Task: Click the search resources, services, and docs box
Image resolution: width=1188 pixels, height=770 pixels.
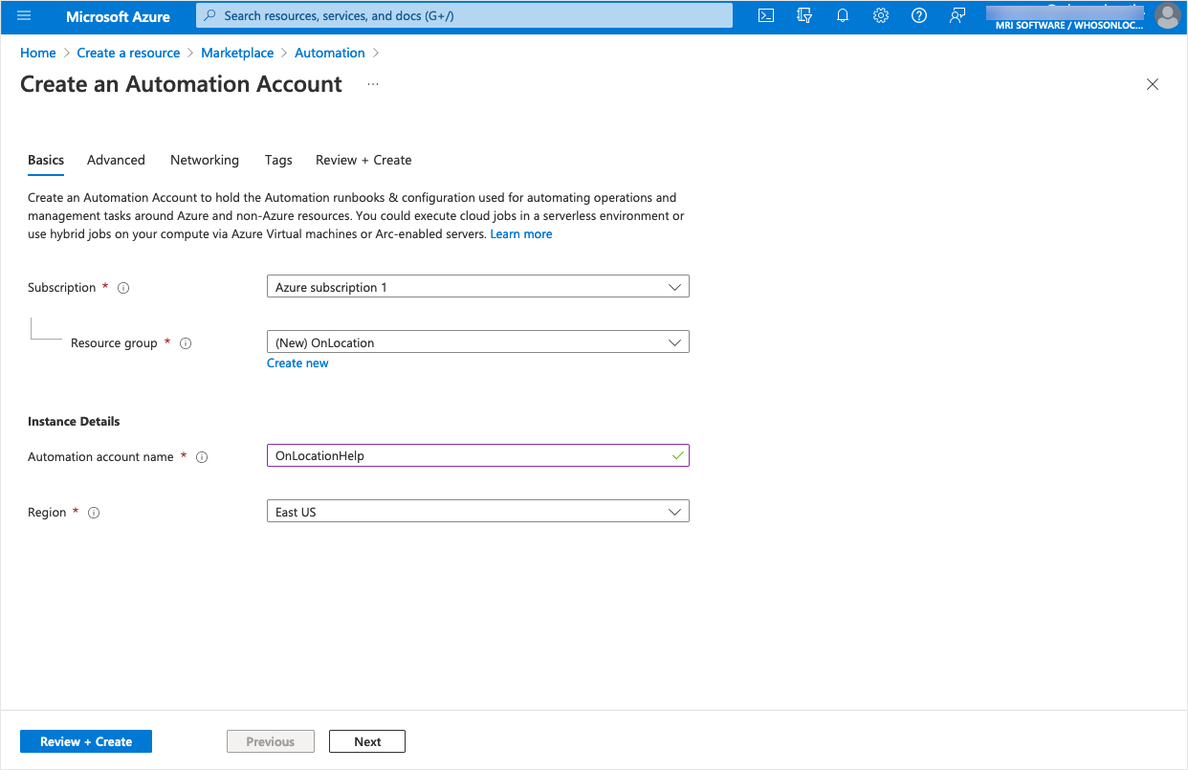Action: coord(464,16)
